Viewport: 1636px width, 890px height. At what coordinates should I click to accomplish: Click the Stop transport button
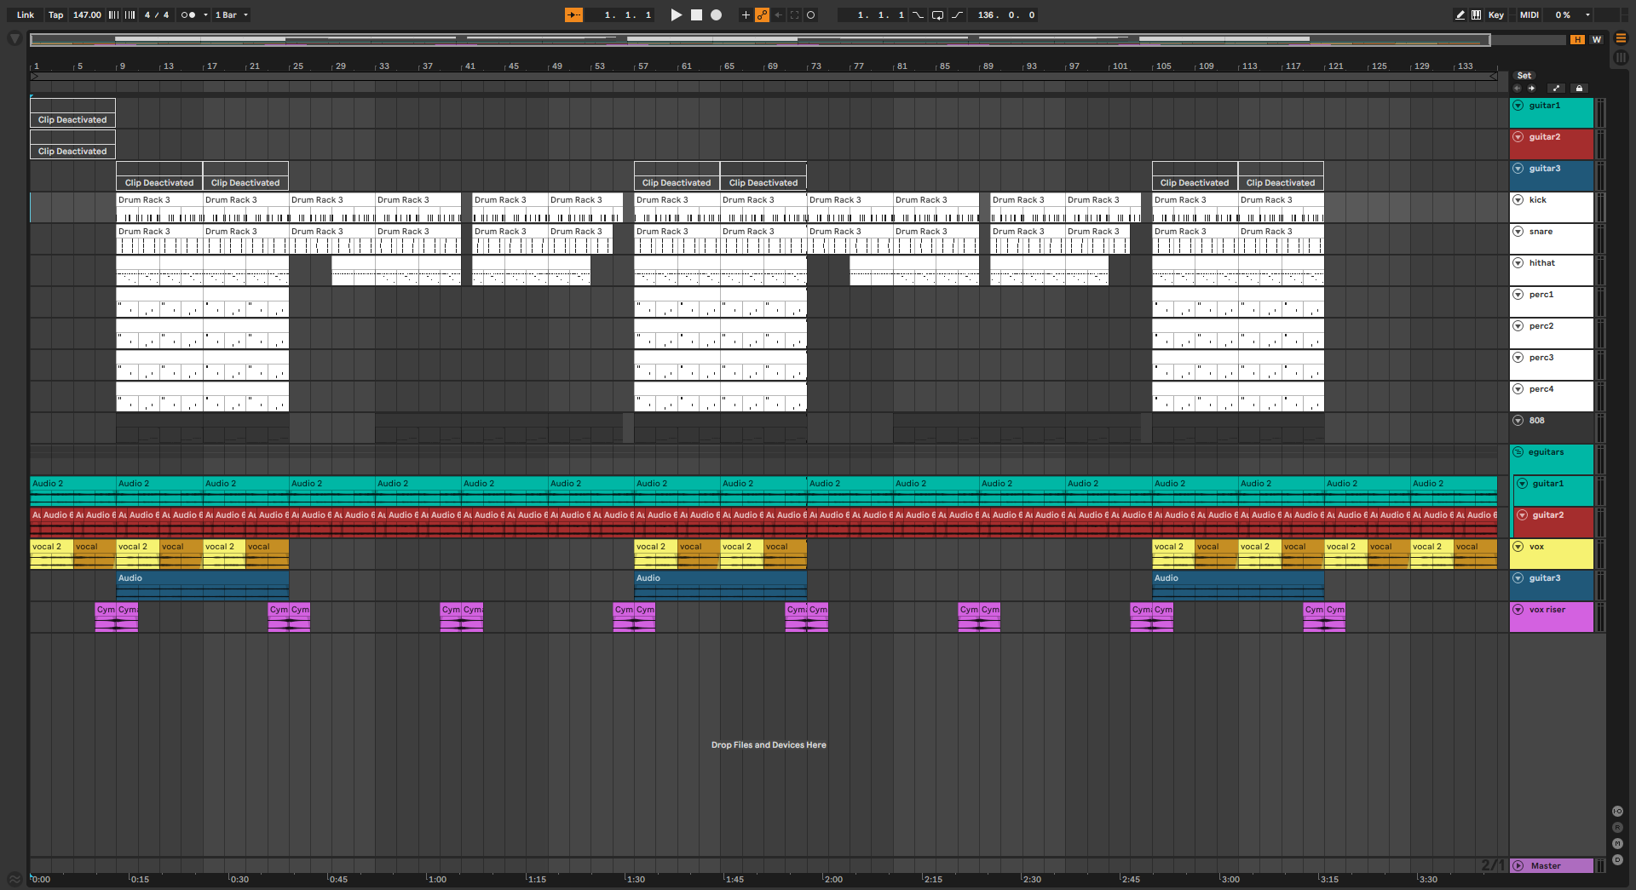tap(696, 14)
